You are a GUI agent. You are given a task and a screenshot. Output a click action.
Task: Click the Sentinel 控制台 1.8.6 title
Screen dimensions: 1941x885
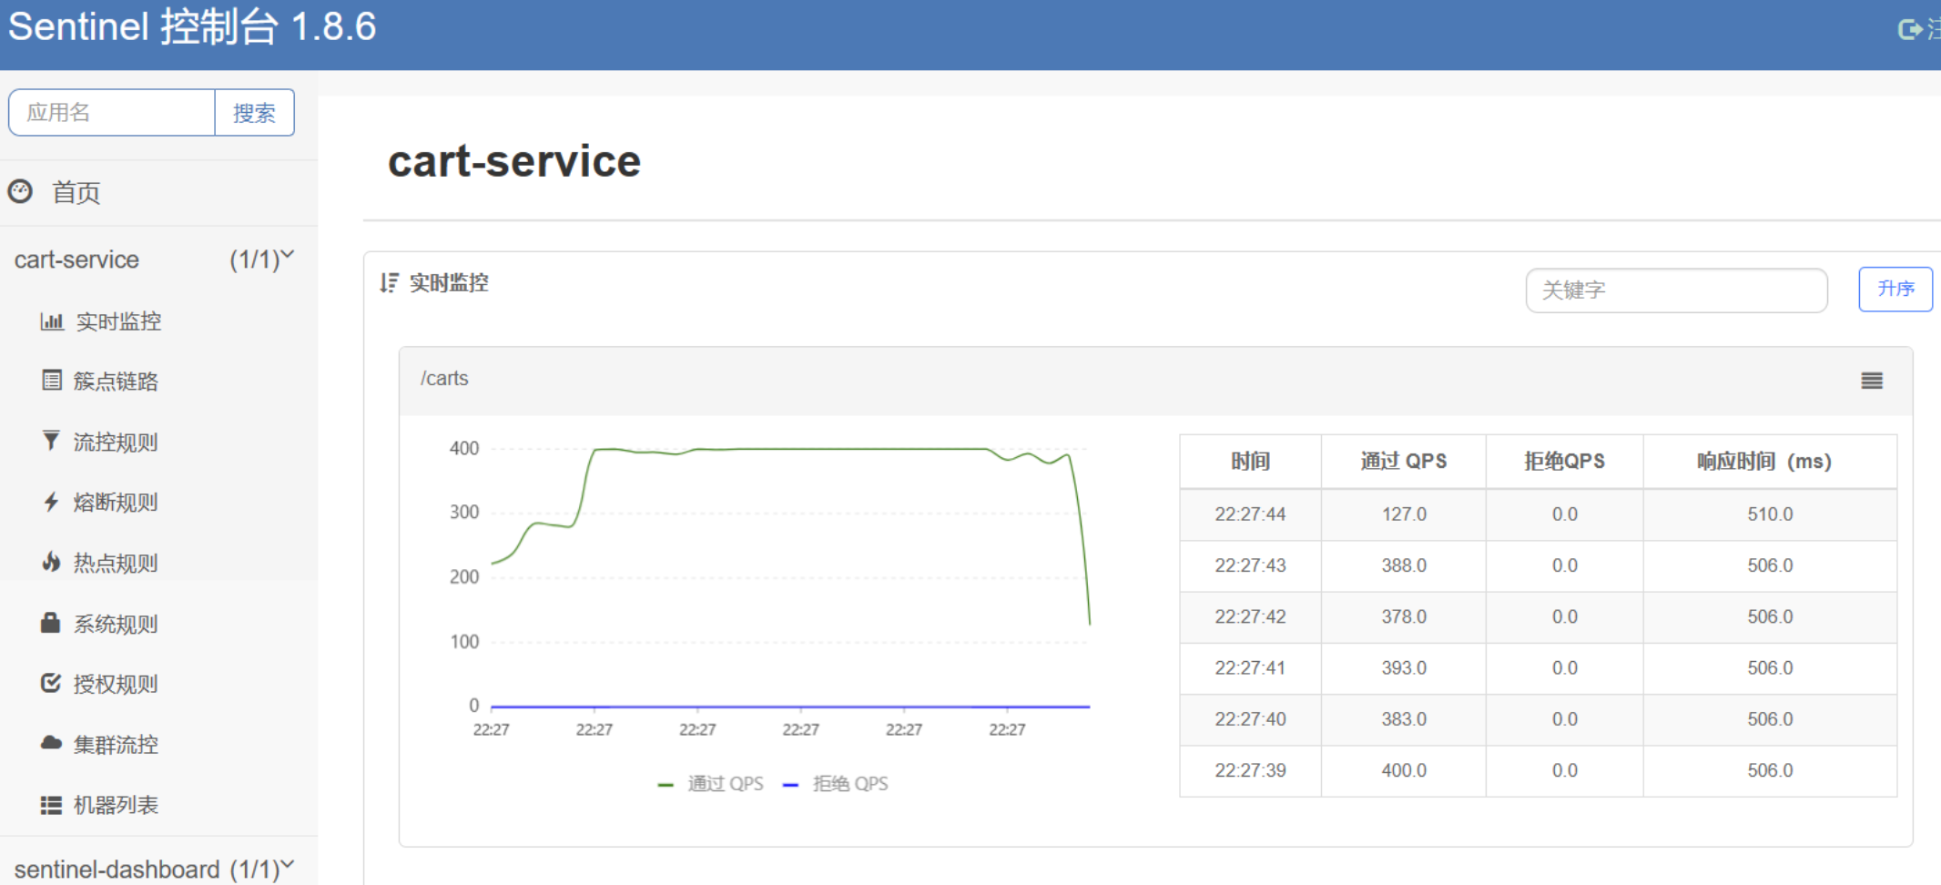click(x=192, y=27)
